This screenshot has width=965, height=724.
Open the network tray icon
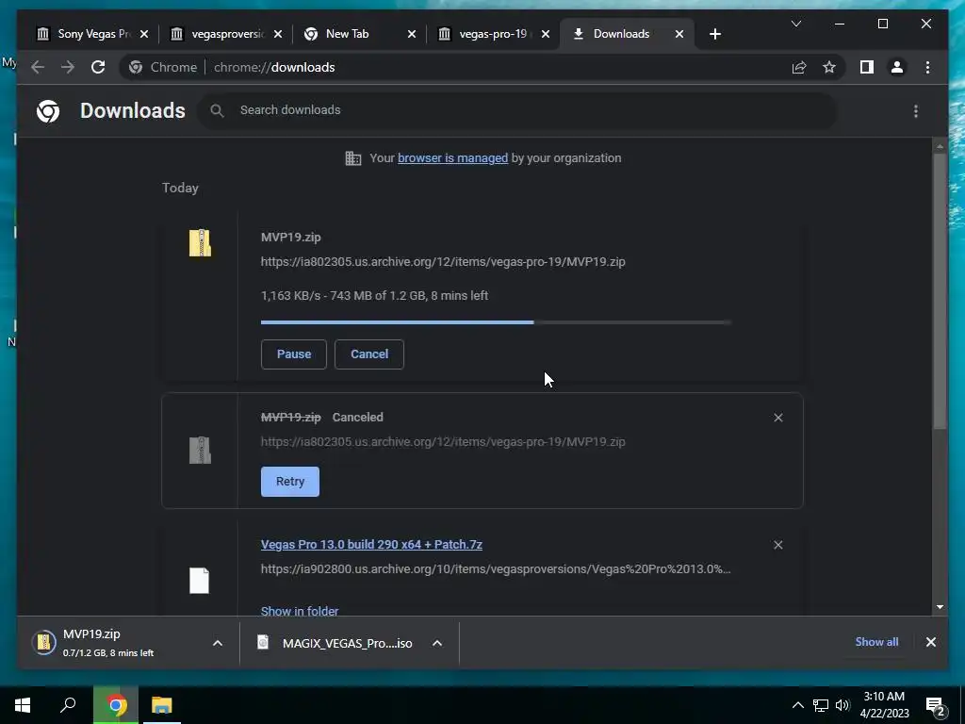821,705
